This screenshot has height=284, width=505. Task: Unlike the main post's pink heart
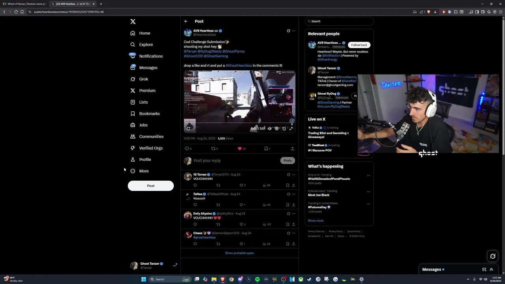(239, 149)
